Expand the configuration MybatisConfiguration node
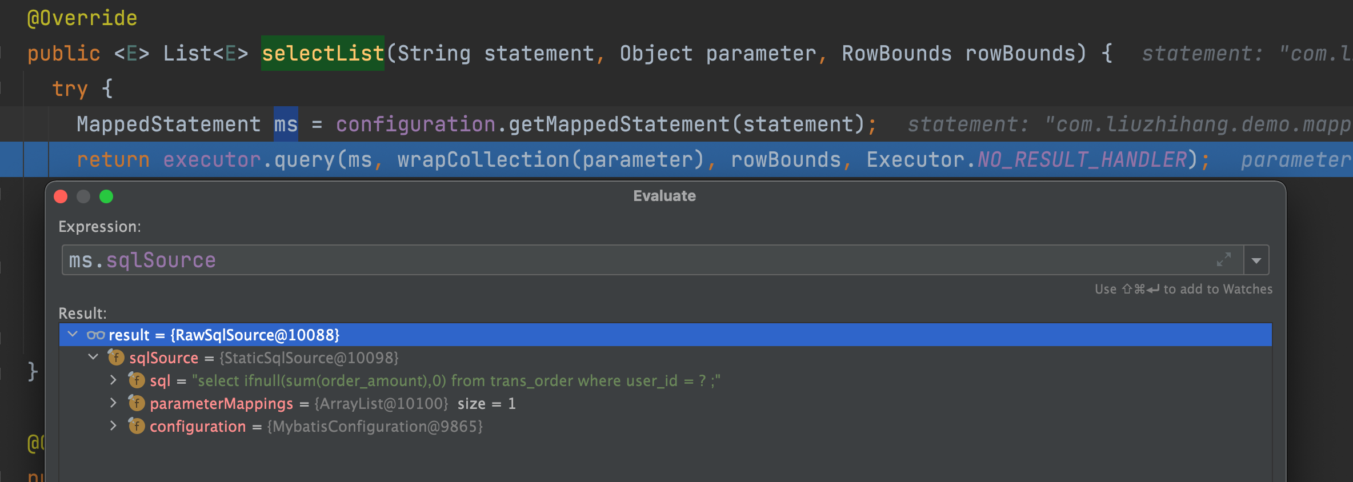1353x482 pixels. 113,425
